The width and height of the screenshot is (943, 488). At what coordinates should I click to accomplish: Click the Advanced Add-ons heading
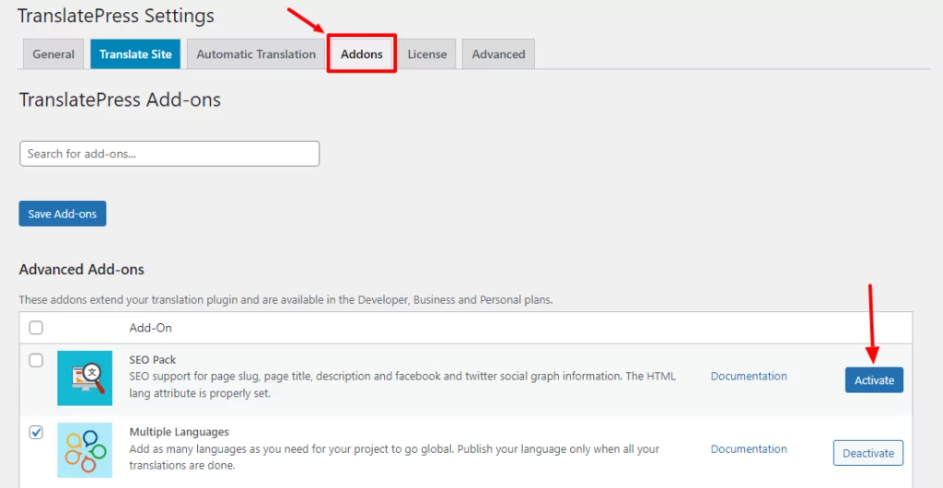point(82,269)
